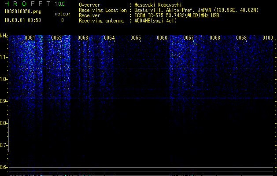The image size is (277, 176).
Task: Select the file name 1009010050.png
Action: [22, 11]
